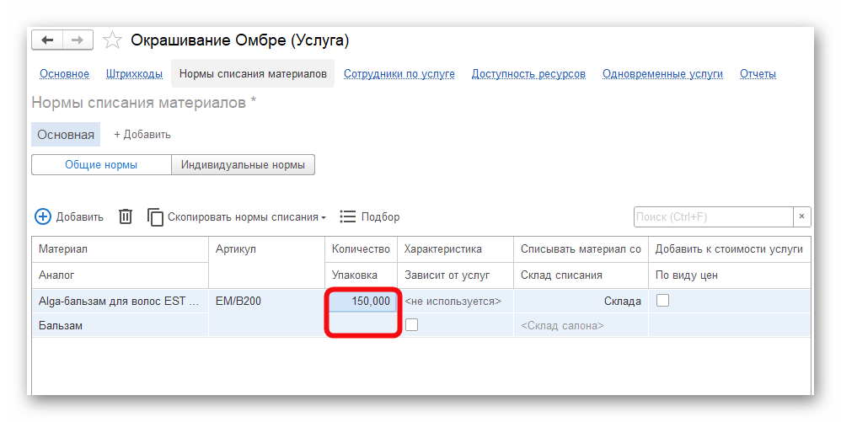Open the Штрихкоды section
Viewport: 841px width, 422px height.
click(134, 74)
